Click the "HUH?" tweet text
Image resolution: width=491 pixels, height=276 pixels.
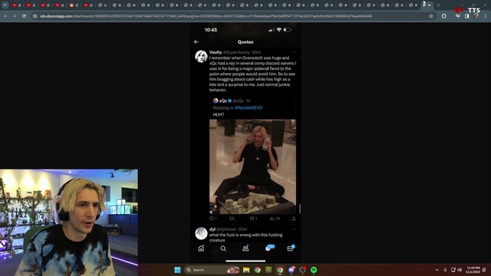click(x=219, y=114)
